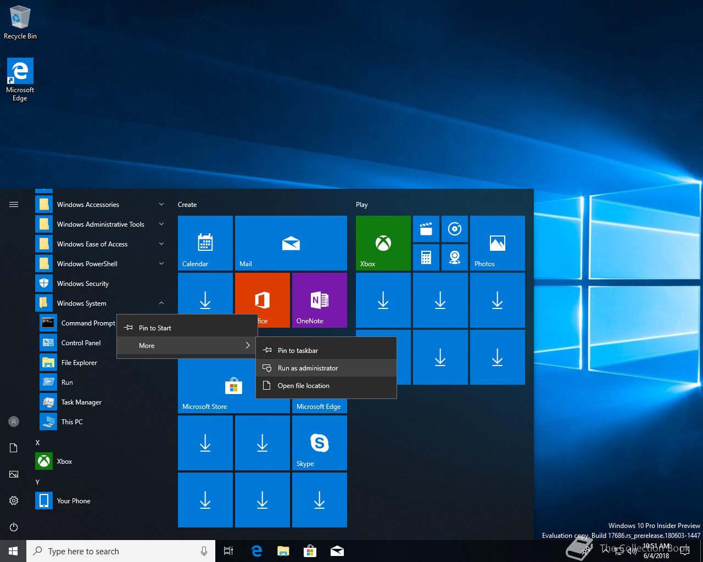
Task: Open Recycle Bin on the desktop
Action: (20, 23)
